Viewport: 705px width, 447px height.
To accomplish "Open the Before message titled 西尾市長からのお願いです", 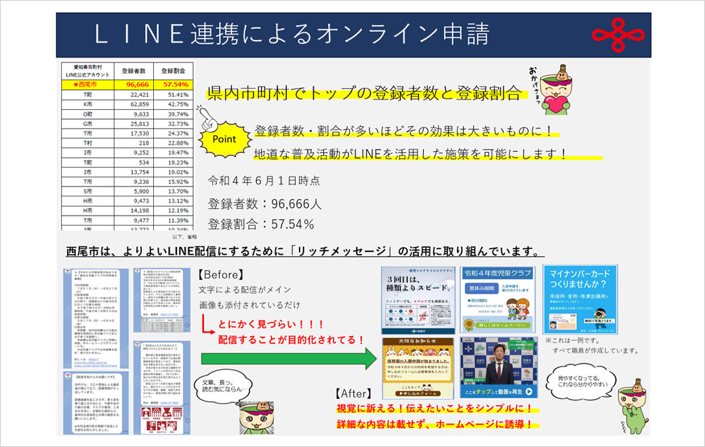I will coord(96,403).
